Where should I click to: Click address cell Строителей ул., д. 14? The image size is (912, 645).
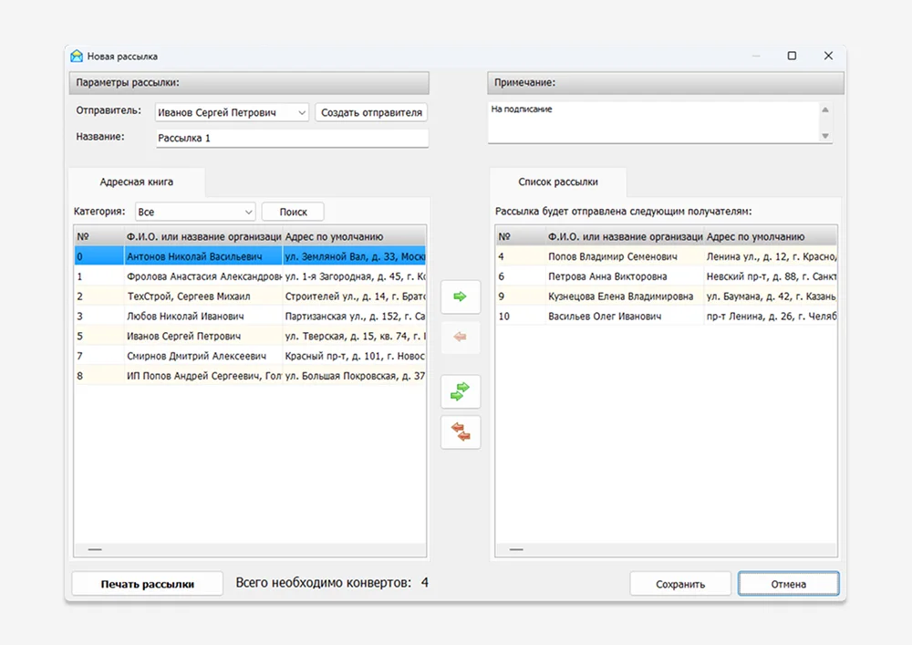[354, 296]
